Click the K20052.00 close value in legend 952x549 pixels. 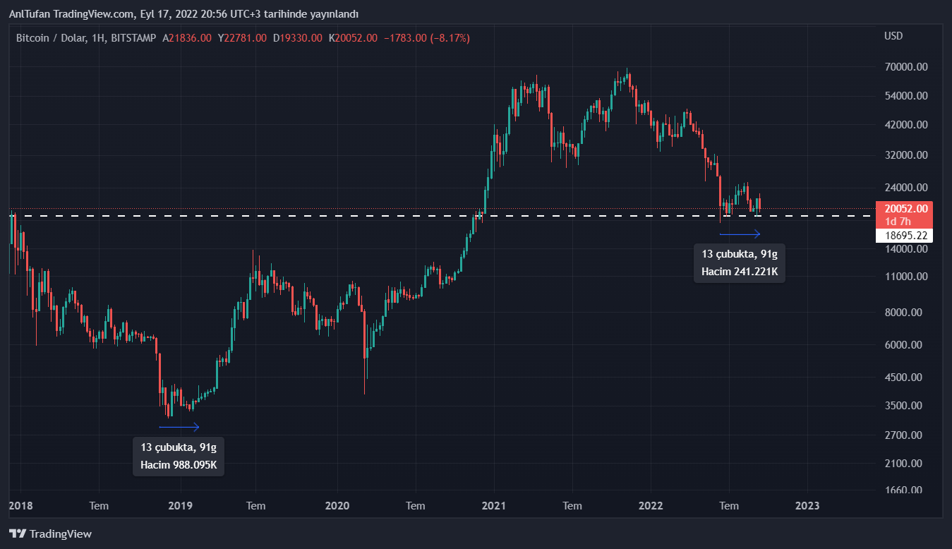pos(356,37)
